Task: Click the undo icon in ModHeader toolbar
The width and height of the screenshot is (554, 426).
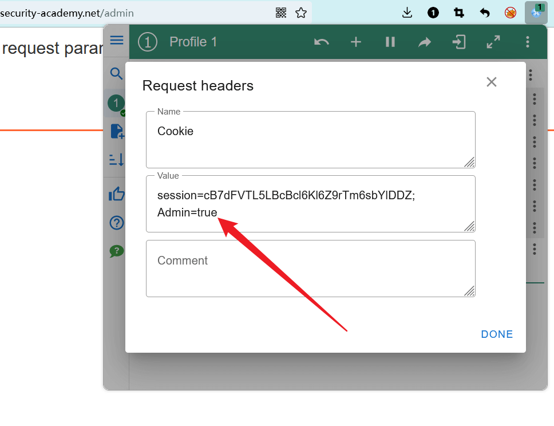Action: click(322, 42)
